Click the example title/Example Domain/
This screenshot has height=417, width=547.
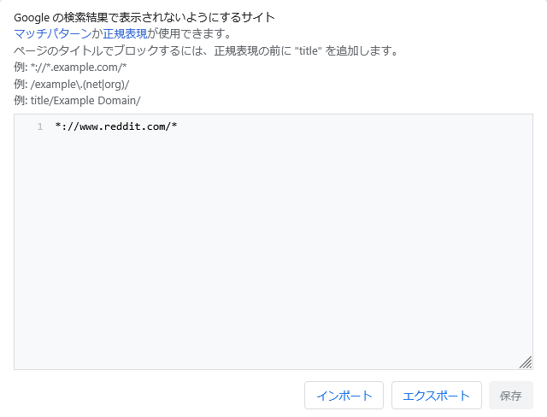78,100
